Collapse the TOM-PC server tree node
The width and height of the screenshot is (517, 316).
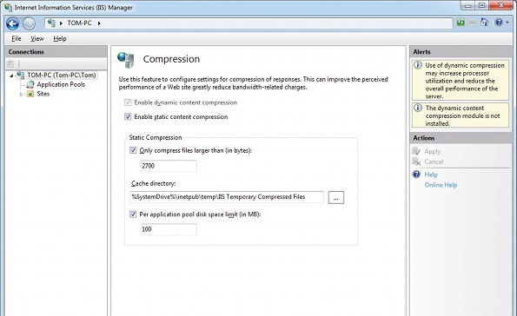[11, 76]
